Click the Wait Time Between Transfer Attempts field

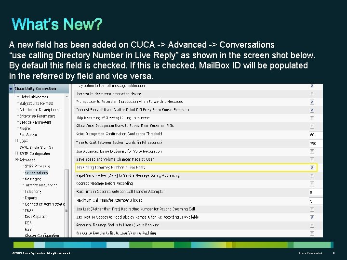tap(316, 192)
